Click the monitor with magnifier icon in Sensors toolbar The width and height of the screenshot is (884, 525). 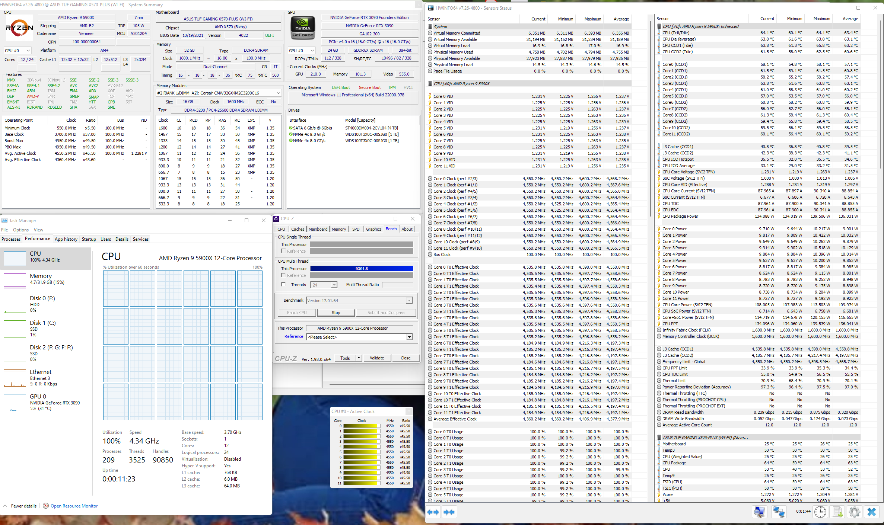(760, 512)
